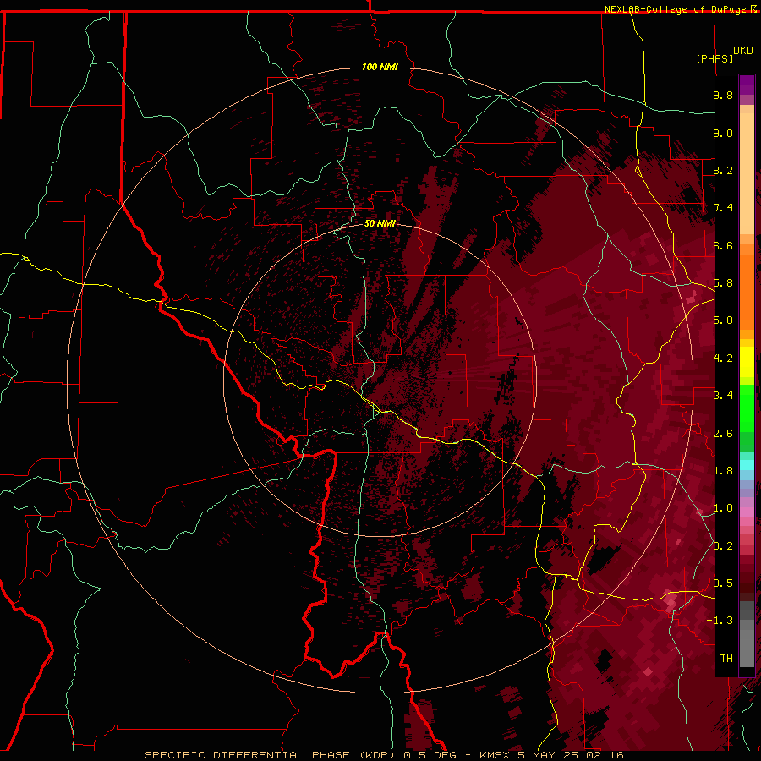Click the 3.4 scale value
The image size is (761, 761).
[723, 396]
